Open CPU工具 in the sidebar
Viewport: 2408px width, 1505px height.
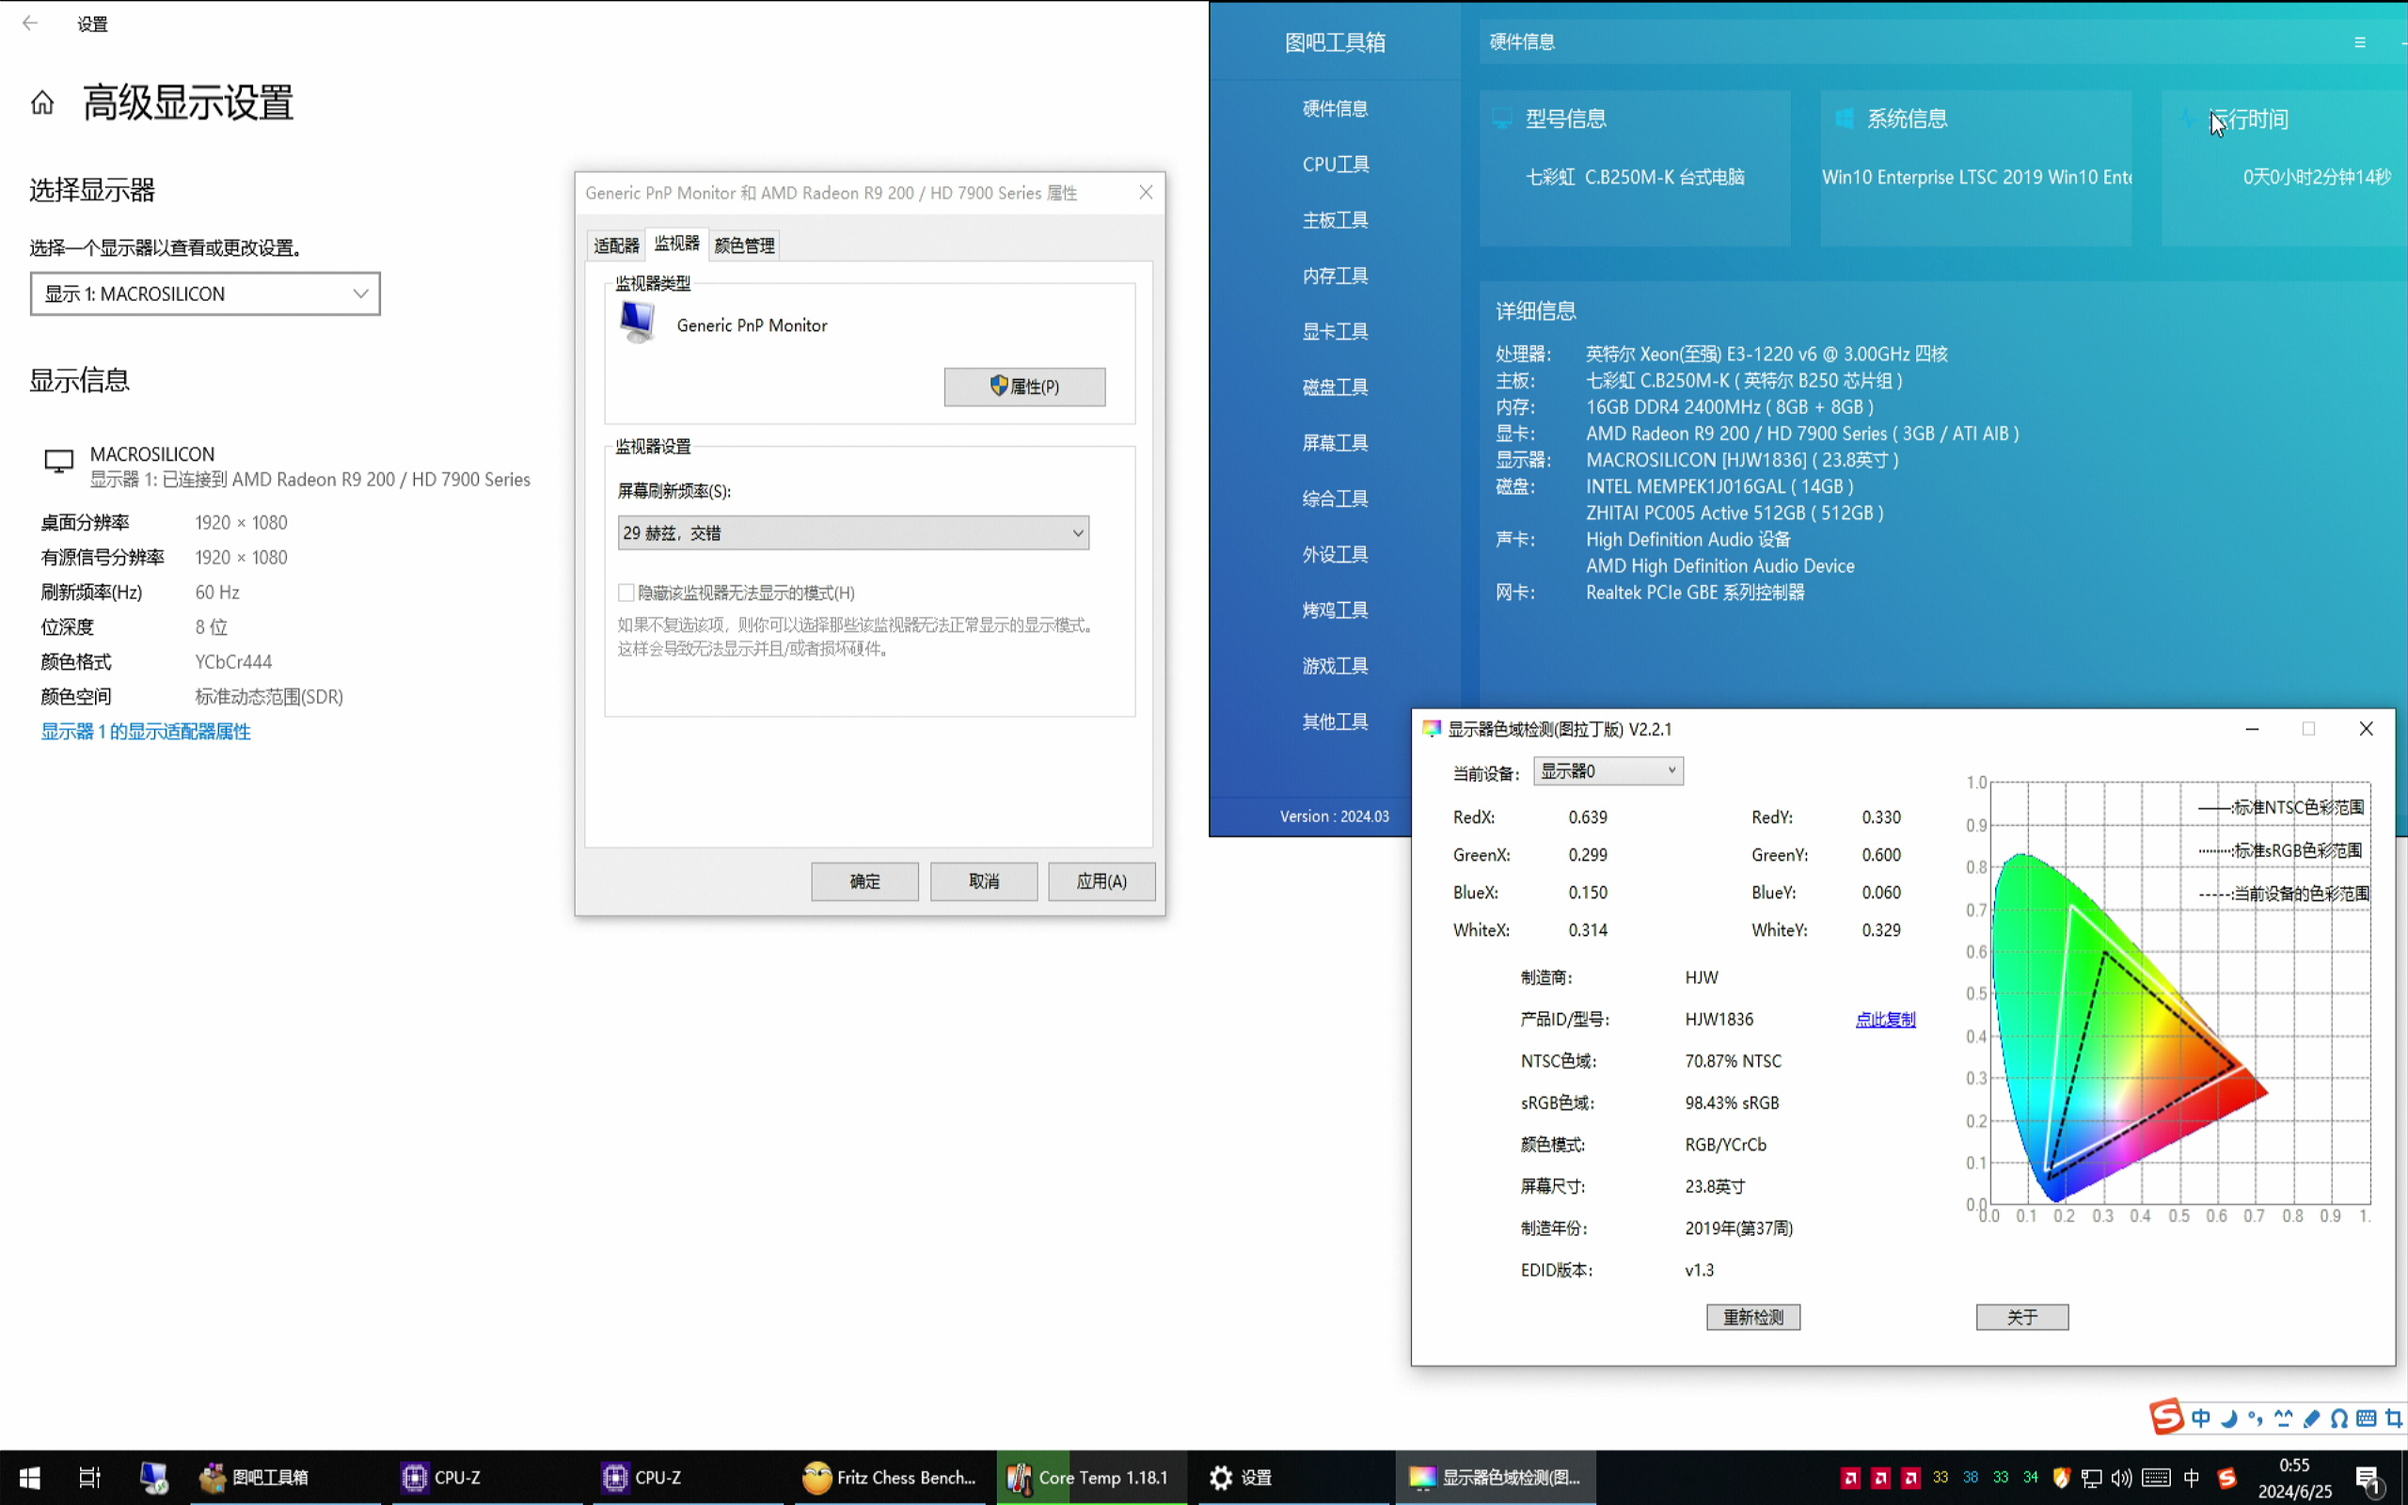(1336, 165)
